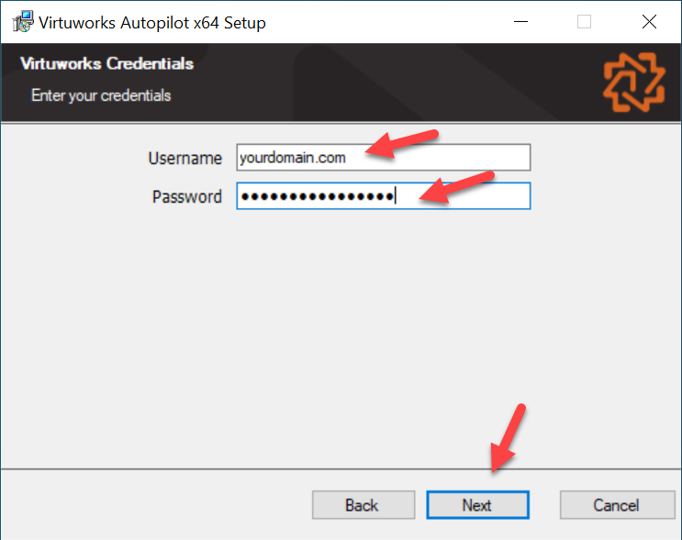Focus the Username input field

point(384,158)
